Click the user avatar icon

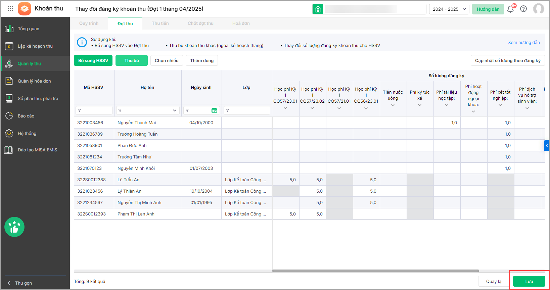[539, 9]
